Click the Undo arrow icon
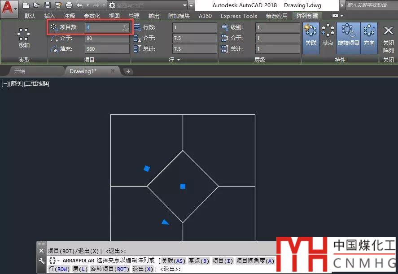 [x=80, y=5]
